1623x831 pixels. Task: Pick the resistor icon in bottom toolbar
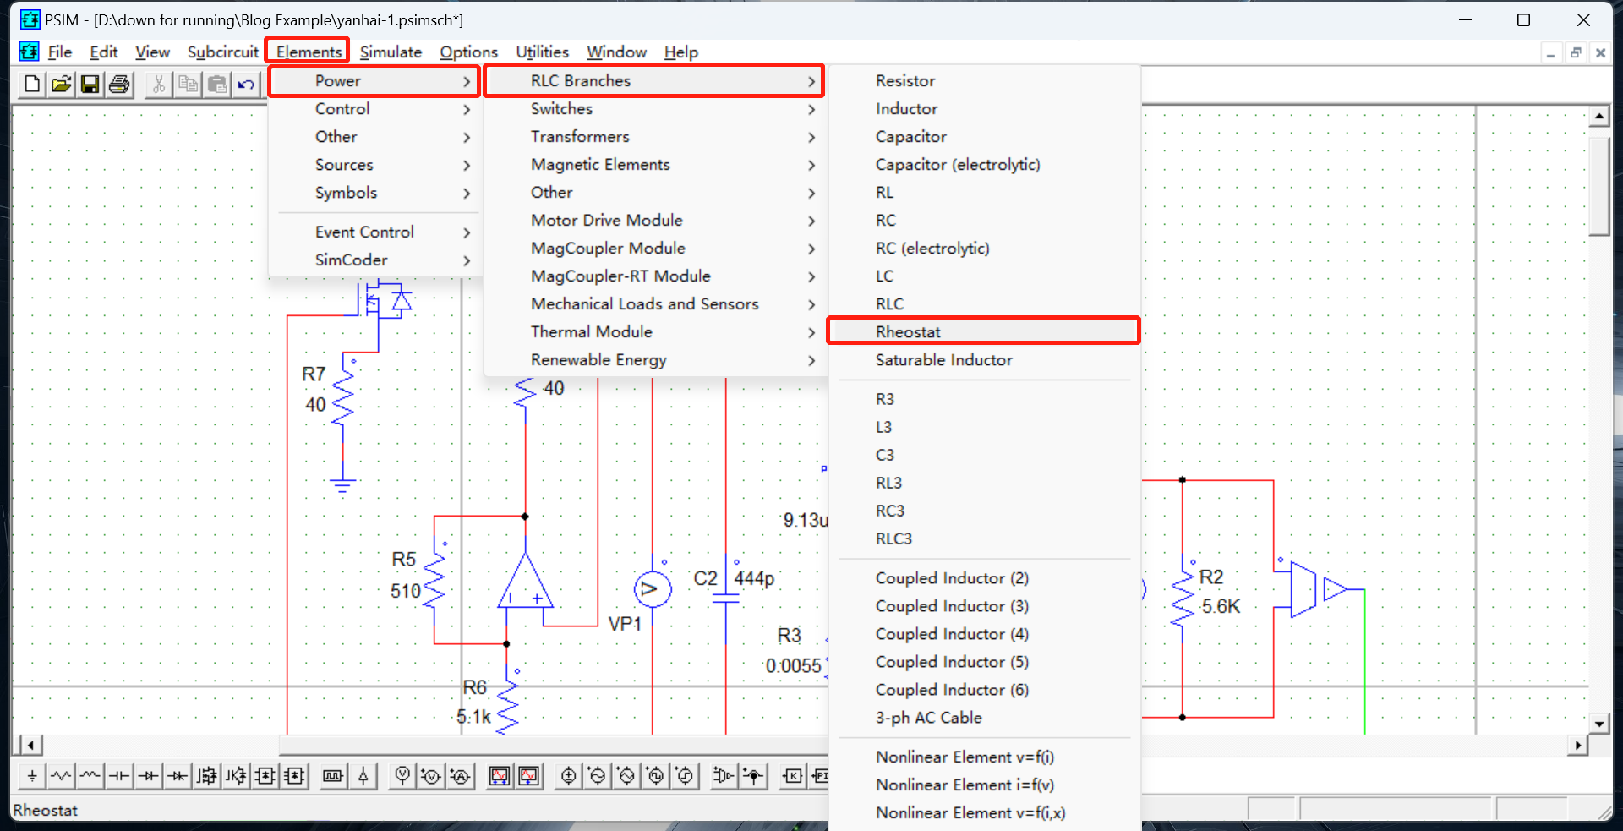click(61, 776)
